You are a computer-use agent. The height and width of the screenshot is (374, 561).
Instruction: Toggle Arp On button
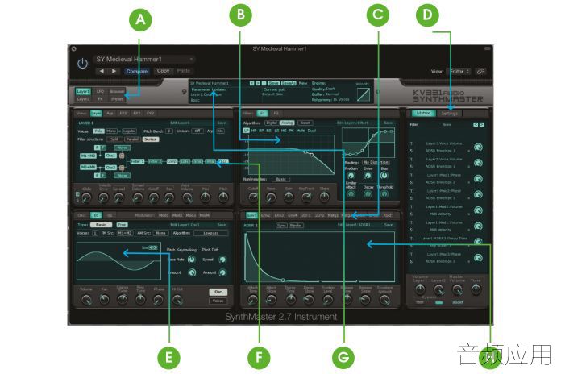[x=220, y=131]
